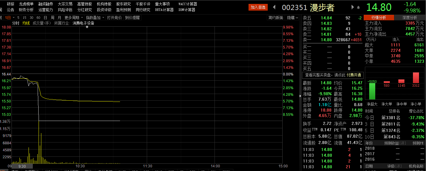Open the 到价提醒 price alert setting
Viewport: 426px width, 171px height.
pos(132,18)
